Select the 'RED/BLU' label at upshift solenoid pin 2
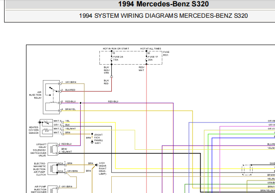Screen dimensions: 275x193 (67, 144)
